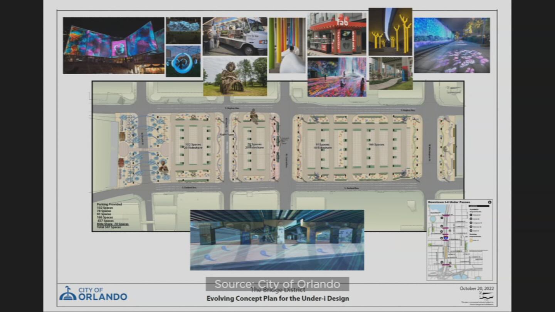The image size is (555, 312).
Task: Click the seated figure sculpture photo
Action: [235, 77]
